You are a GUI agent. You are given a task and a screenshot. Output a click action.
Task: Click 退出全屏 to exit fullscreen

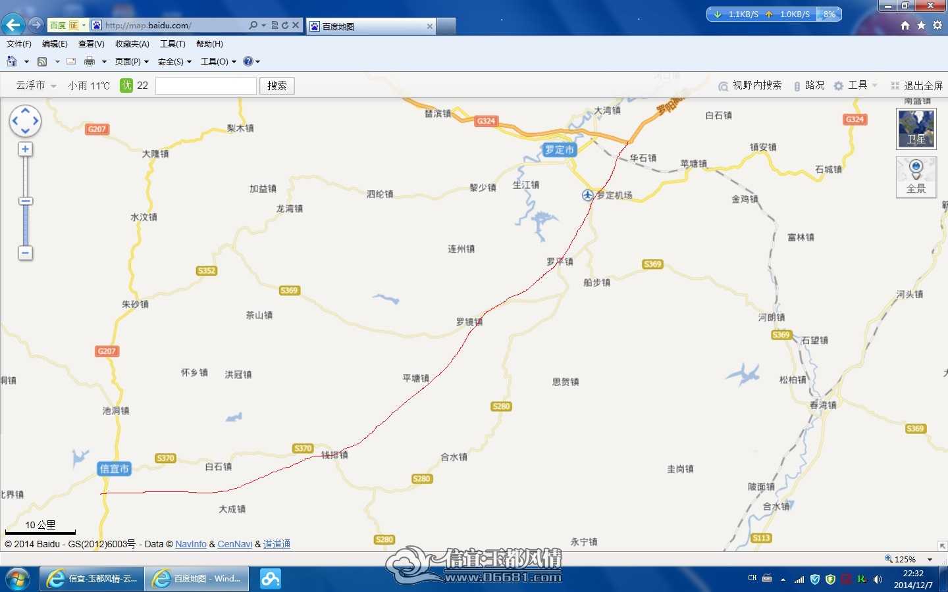point(916,86)
